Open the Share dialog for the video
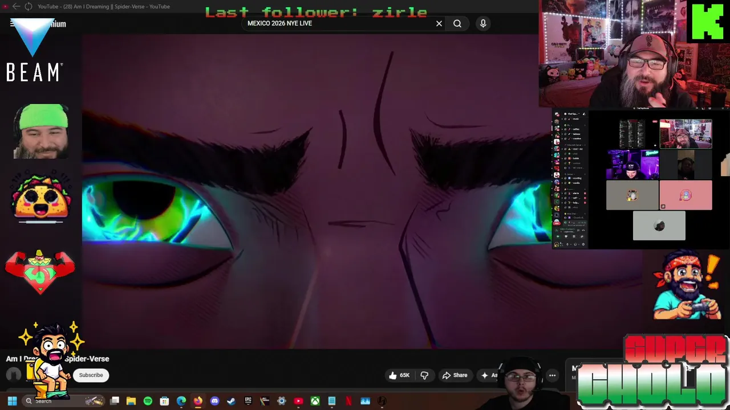This screenshot has height=410, width=730. (x=455, y=375)
